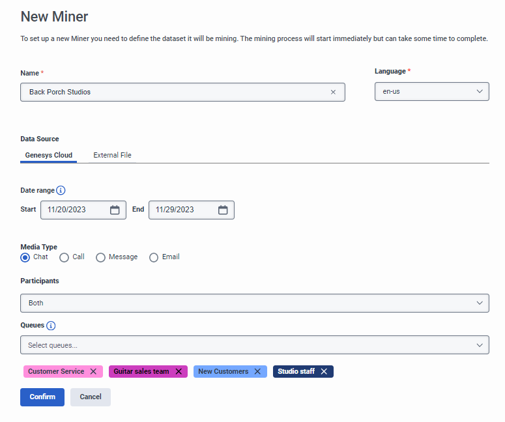Click the Guitar sales team tag label
Screen dimensions: 505x422
click(x=141, y=371)
